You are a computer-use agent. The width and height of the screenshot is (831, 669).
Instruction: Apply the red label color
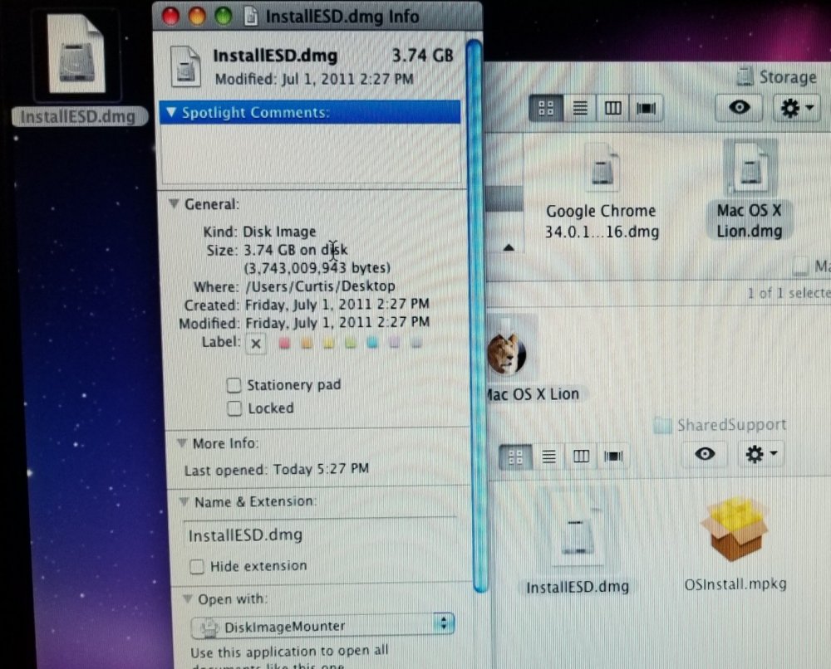[284, 344]
